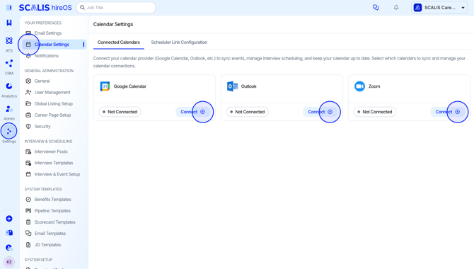474x269 pixels.
Task: Collapse the sidebar using the top-left panel icon
Action: coord(9,8)
